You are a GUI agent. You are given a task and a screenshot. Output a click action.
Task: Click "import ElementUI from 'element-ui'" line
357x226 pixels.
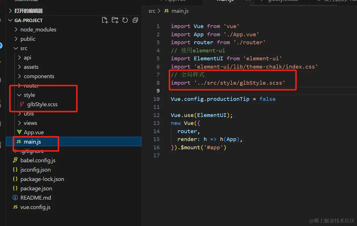226,58
